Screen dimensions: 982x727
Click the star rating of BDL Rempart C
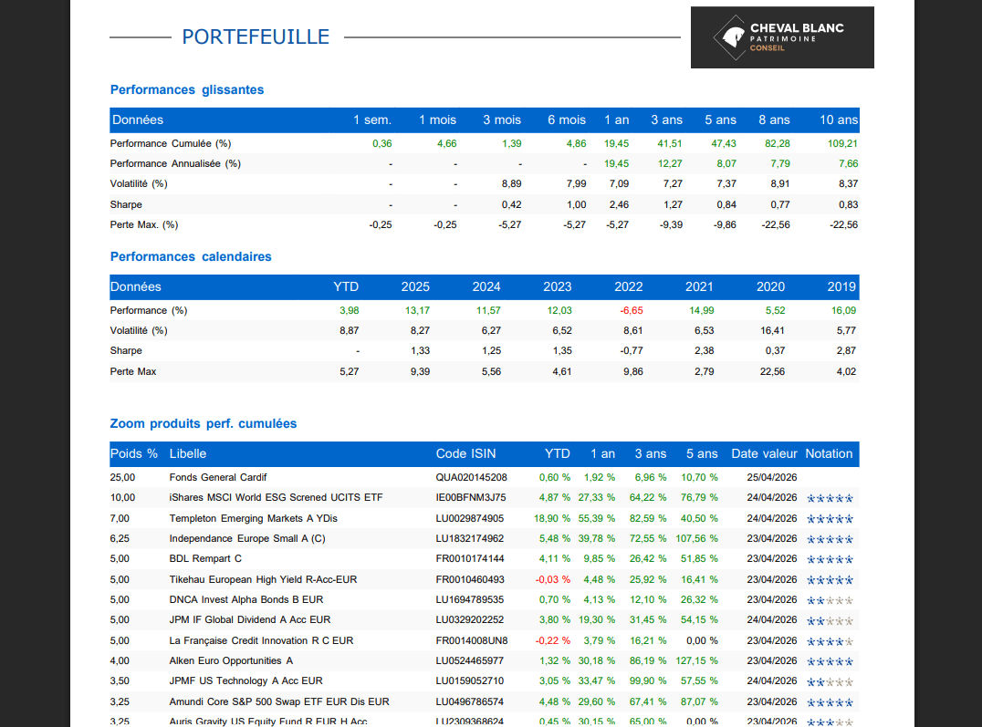point(830,559)
